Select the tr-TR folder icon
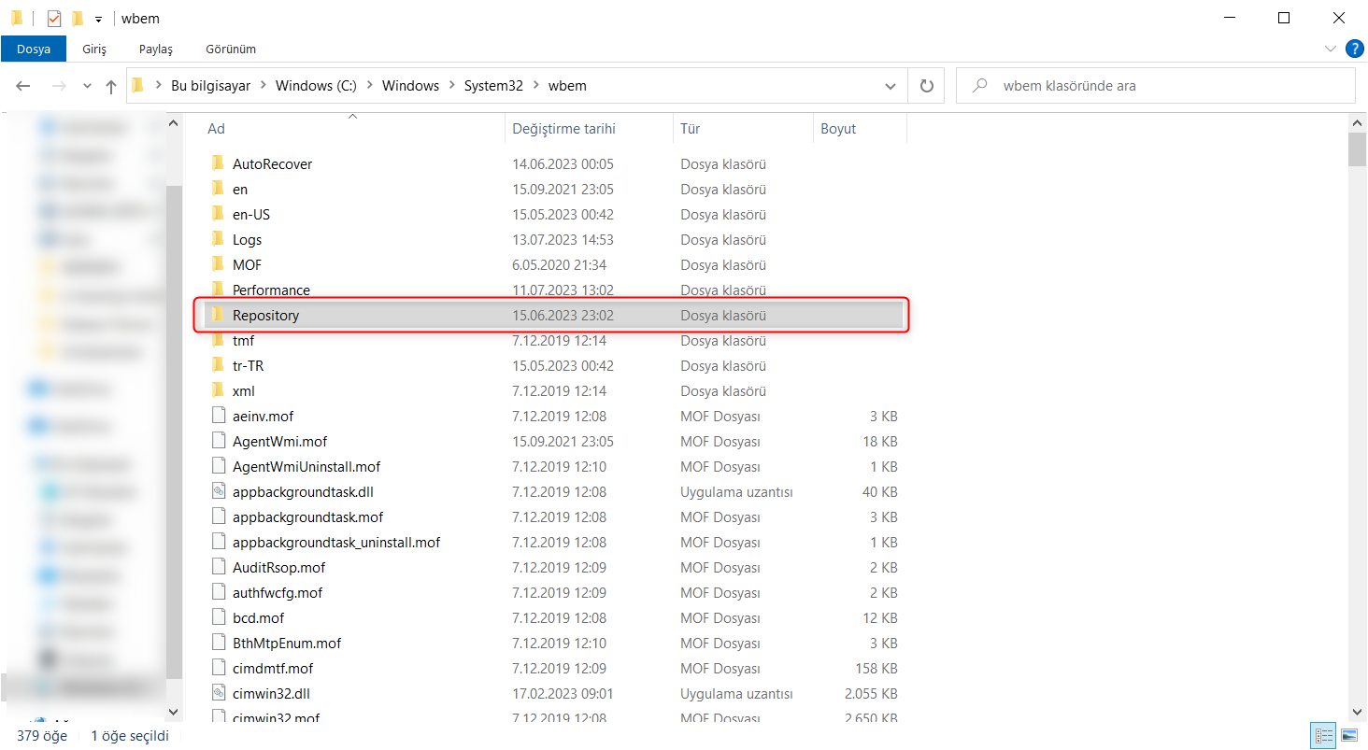This screenshot has width=1368, height=750. coord(218,365)
